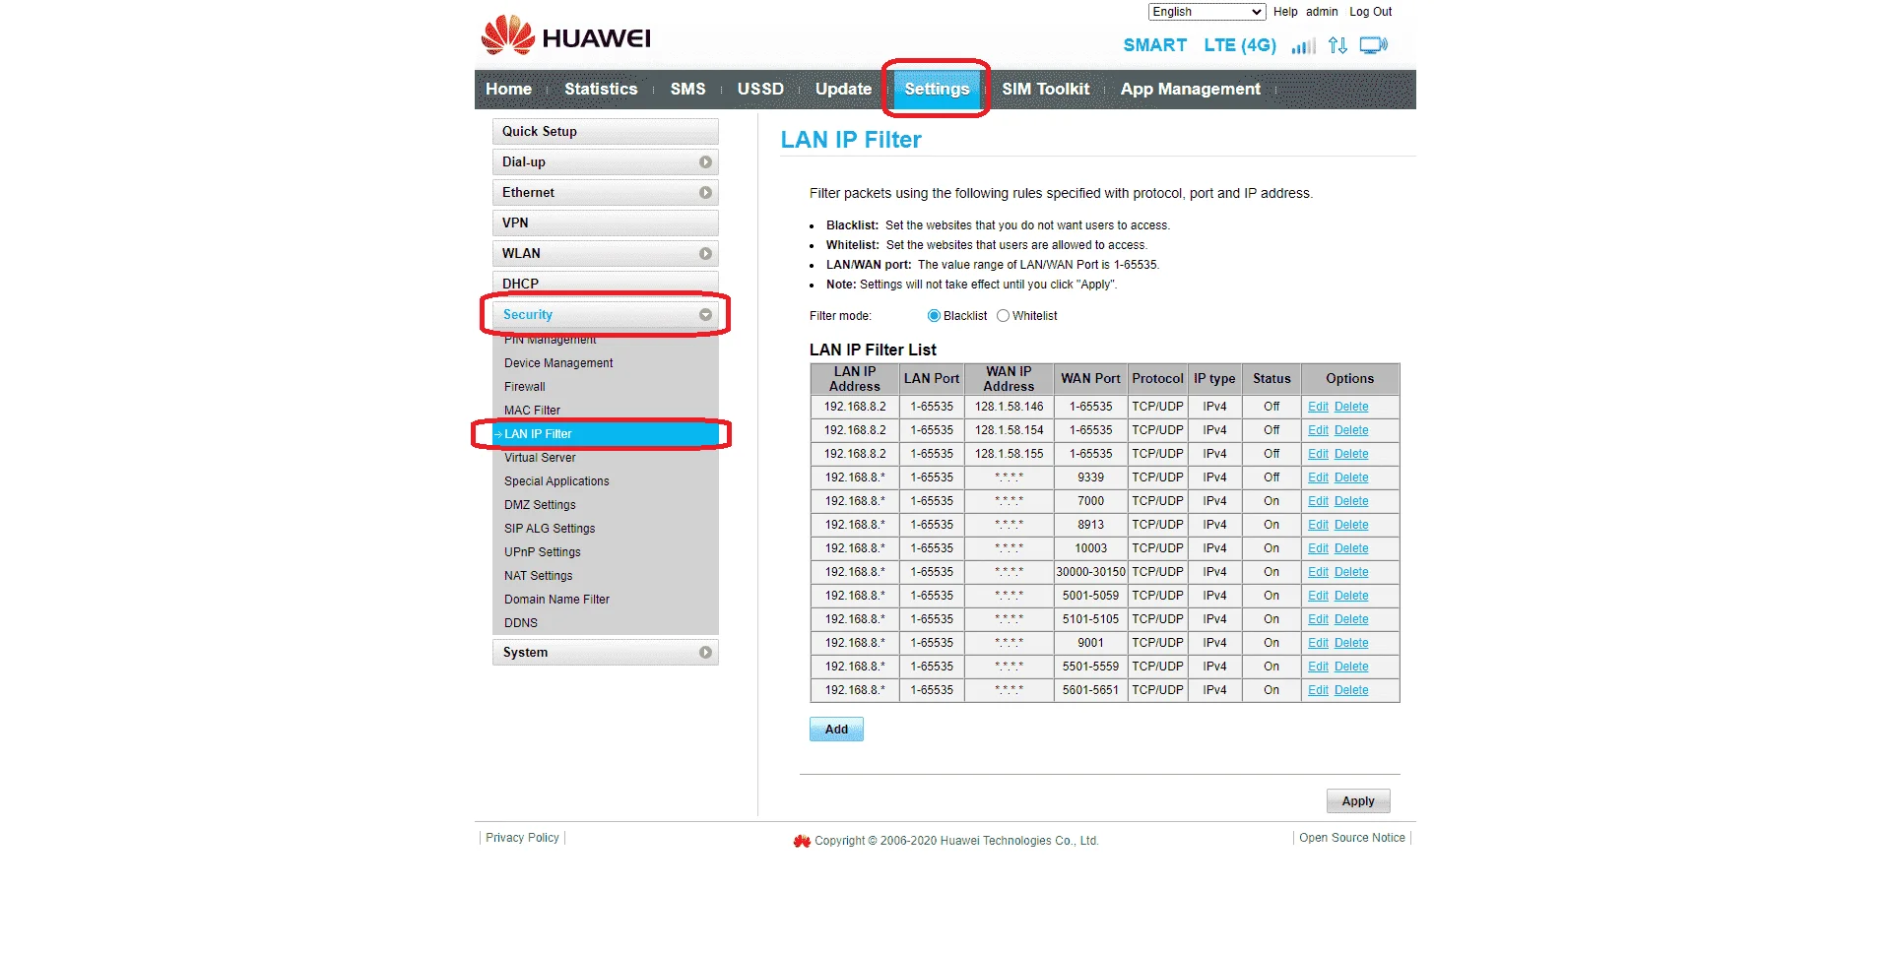Open Device Management under Security

click(x=558, y=363)
